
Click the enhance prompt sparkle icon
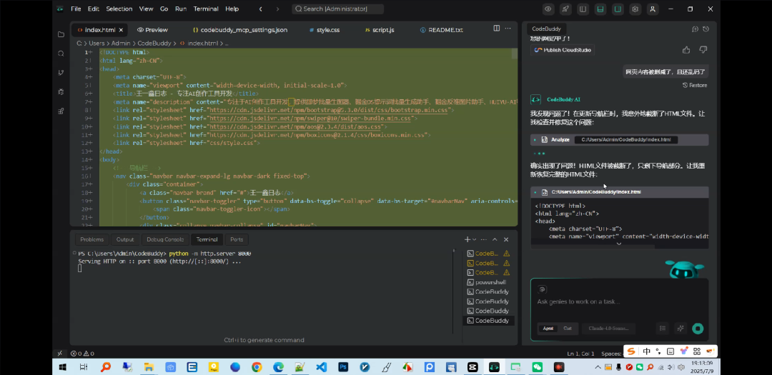(x=681, y=329)
